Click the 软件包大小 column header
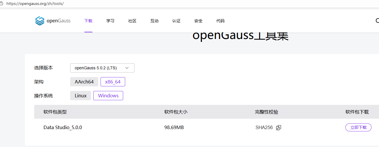The width and height of the screenshot is (379, 147). [x=176, y=112]
